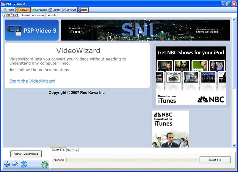Click 'Just follow the on screen steps.' text
The image size is (238, 172).
tap(40, 70)
